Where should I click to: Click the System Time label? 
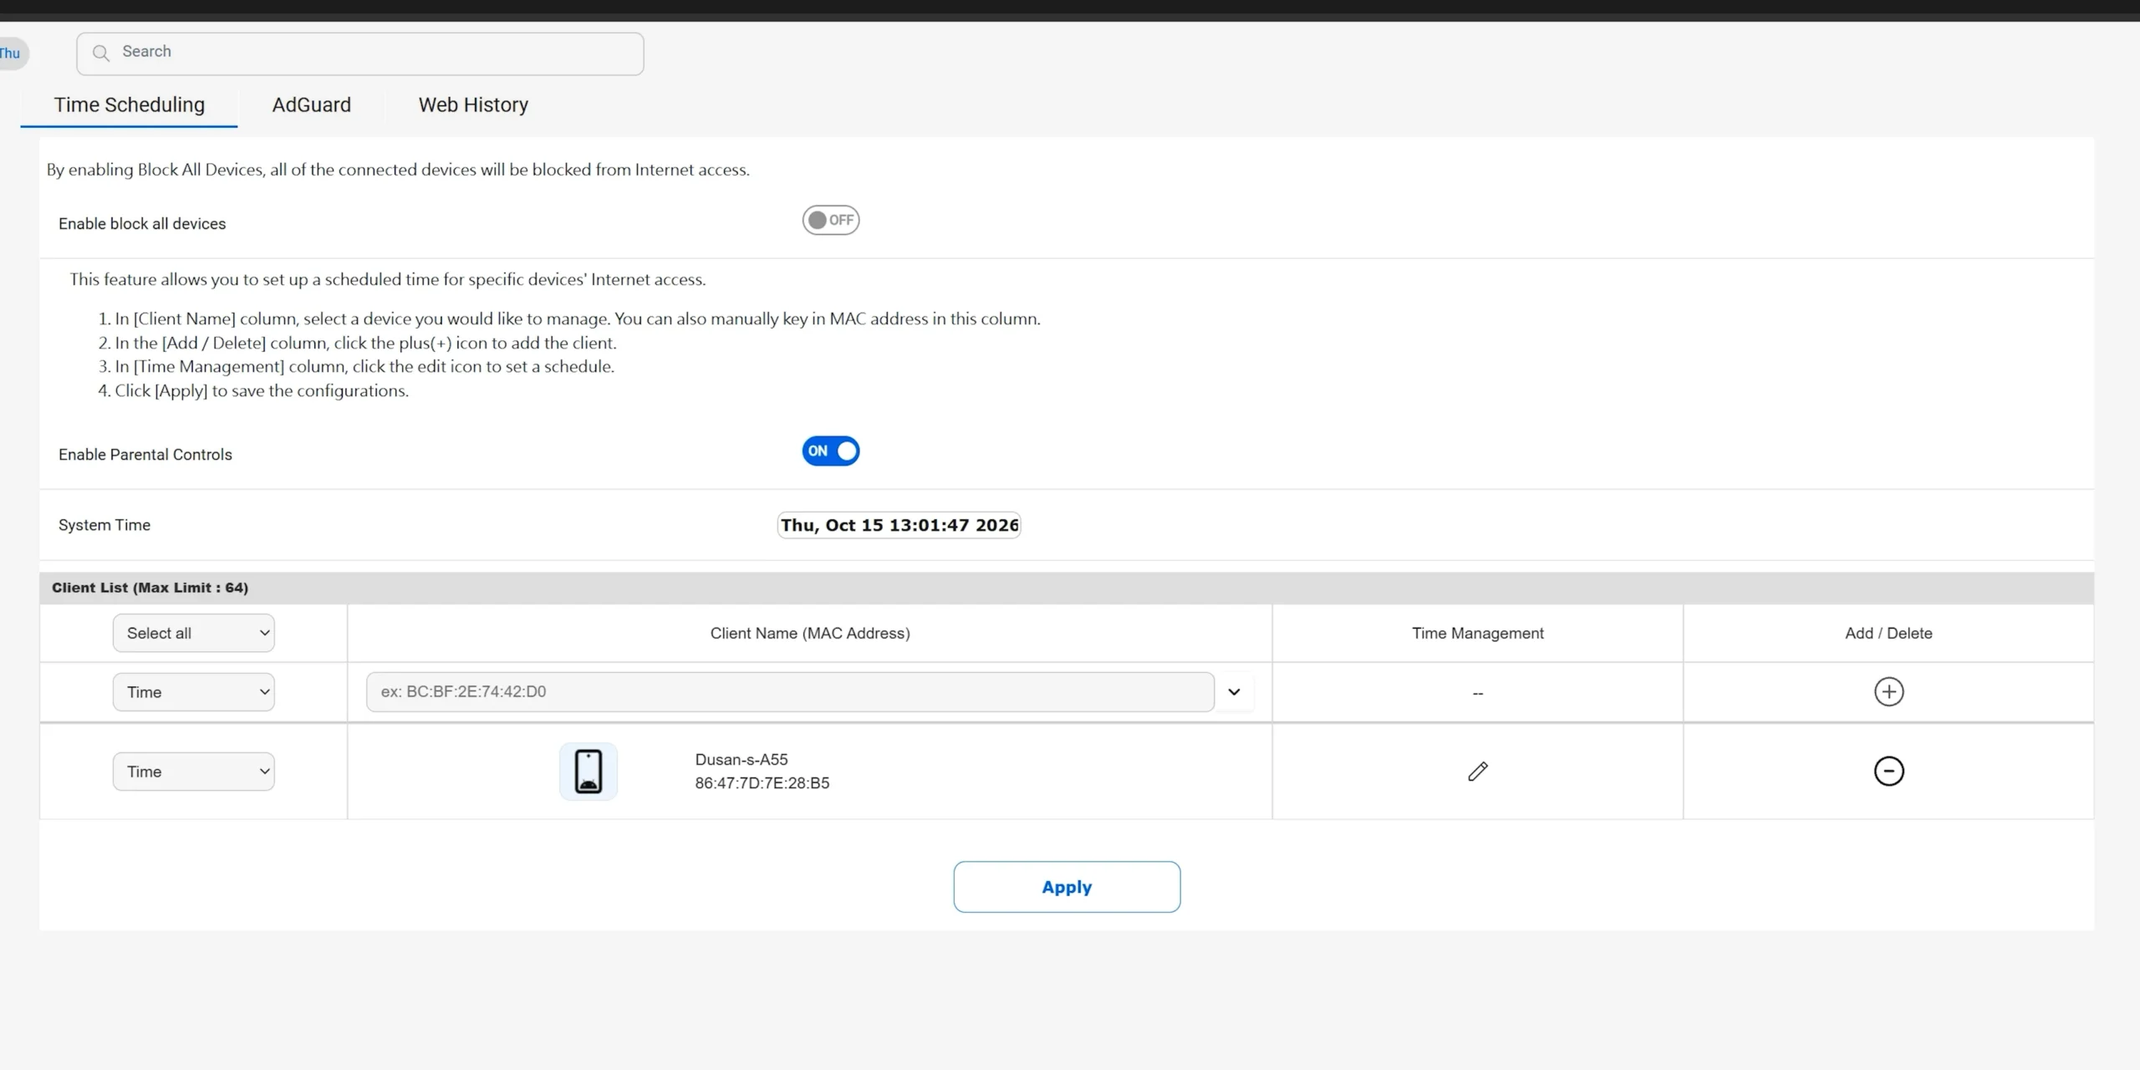point(104,525)
